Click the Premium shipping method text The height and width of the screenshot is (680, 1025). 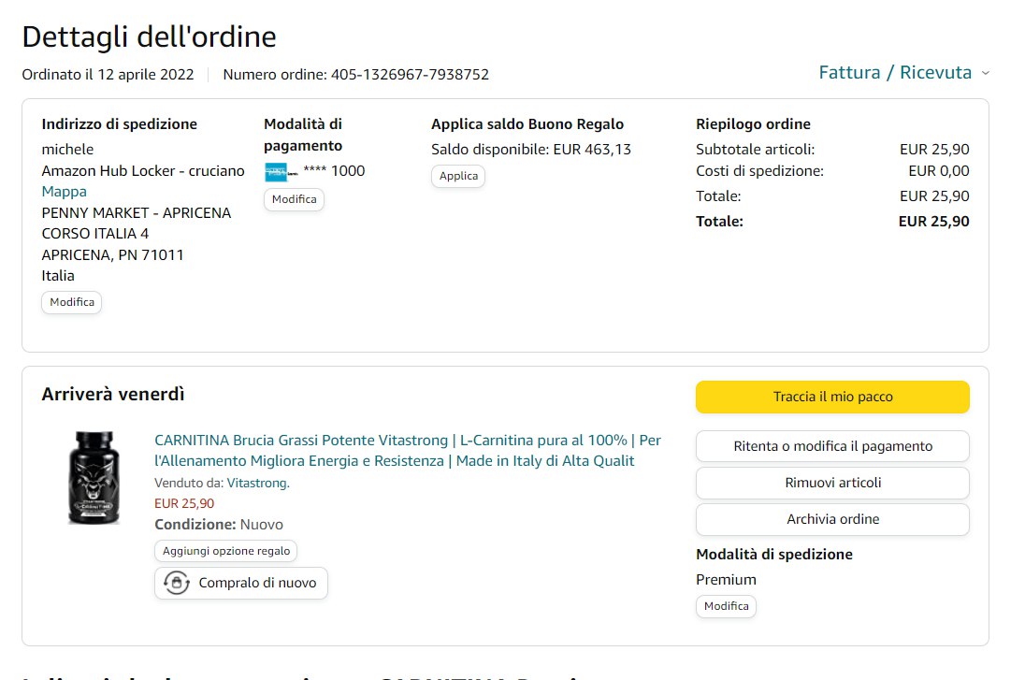(727, 580)
